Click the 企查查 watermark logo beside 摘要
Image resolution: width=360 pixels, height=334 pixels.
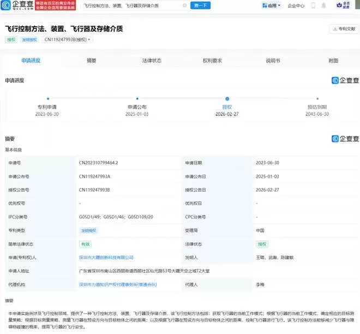[345, 139]
